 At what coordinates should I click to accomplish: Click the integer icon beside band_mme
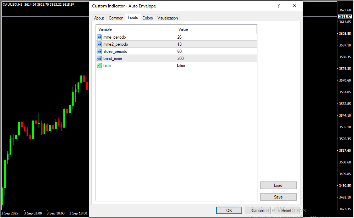[x=99, y=58]
